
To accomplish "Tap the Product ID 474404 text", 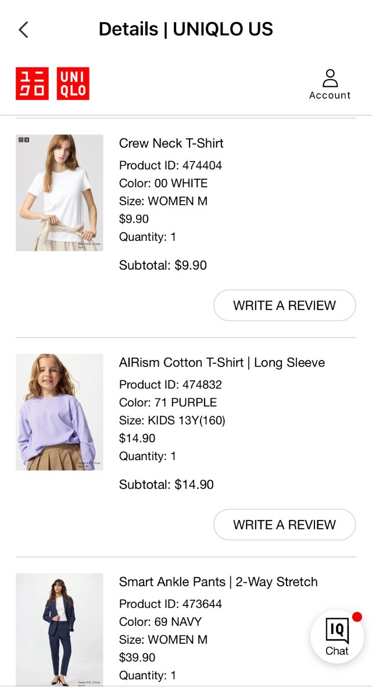I will 170,165.
